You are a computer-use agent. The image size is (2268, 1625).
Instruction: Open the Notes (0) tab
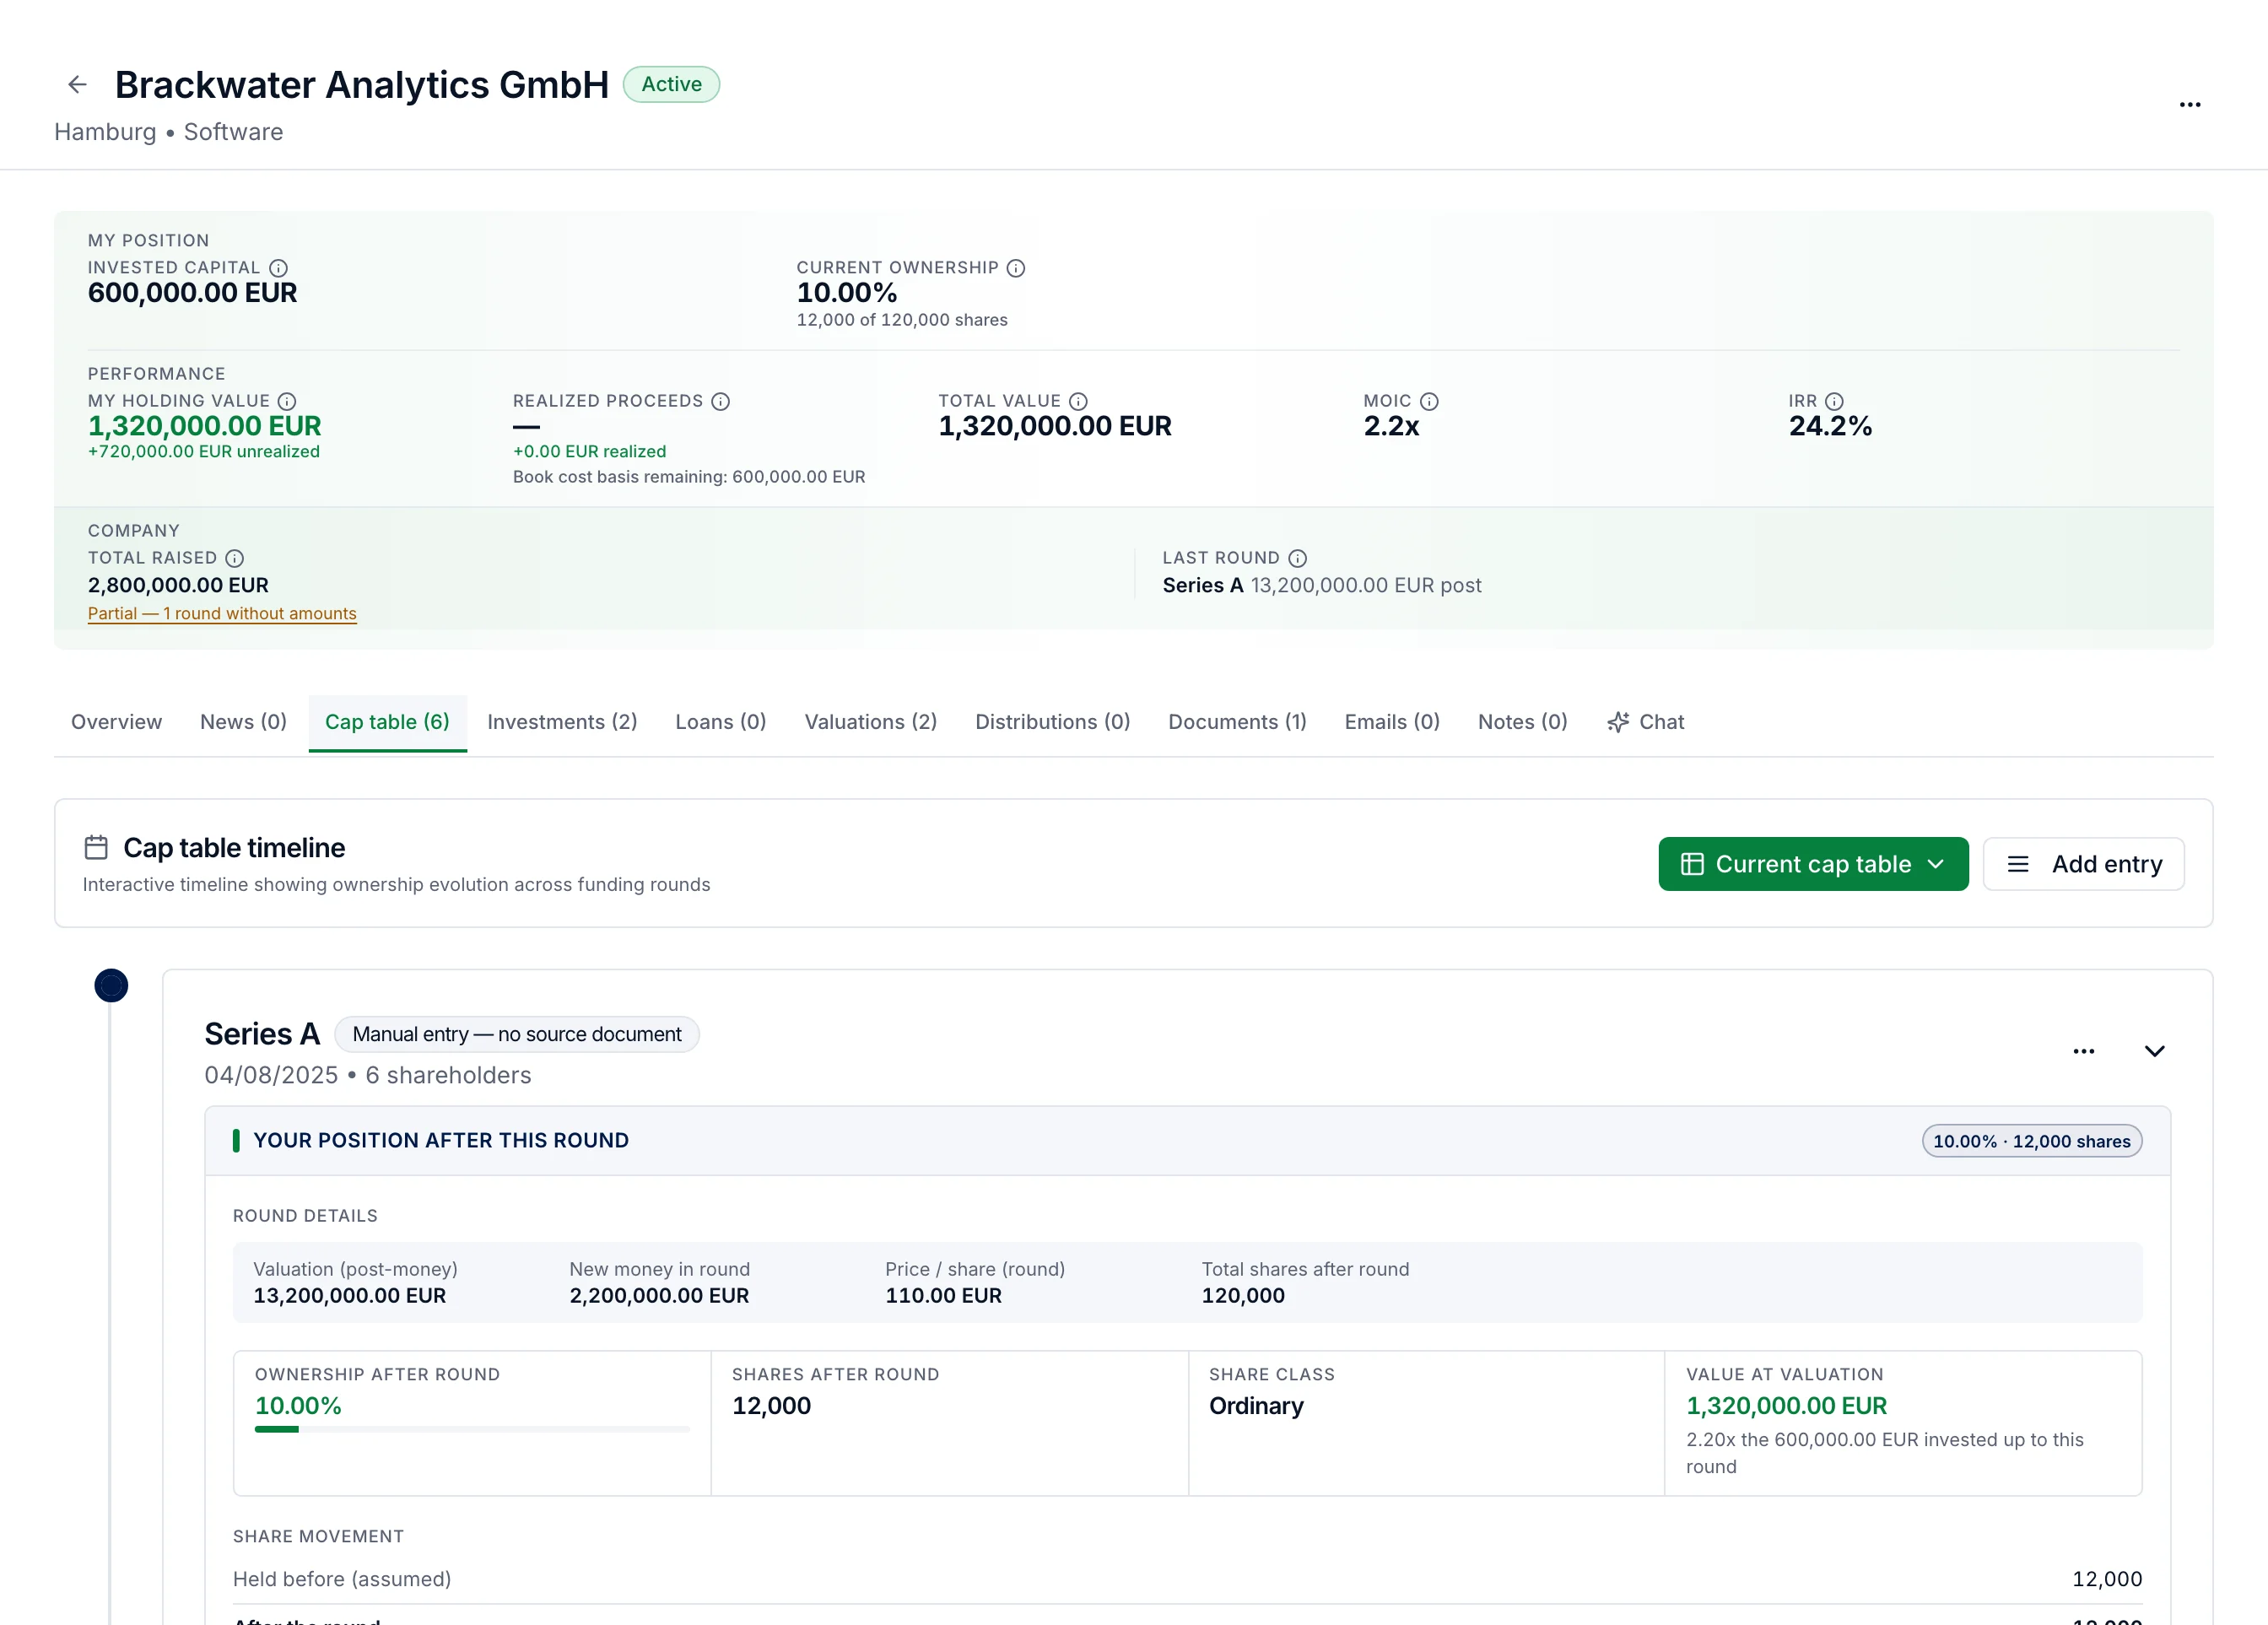click(x=1523, y=722)
